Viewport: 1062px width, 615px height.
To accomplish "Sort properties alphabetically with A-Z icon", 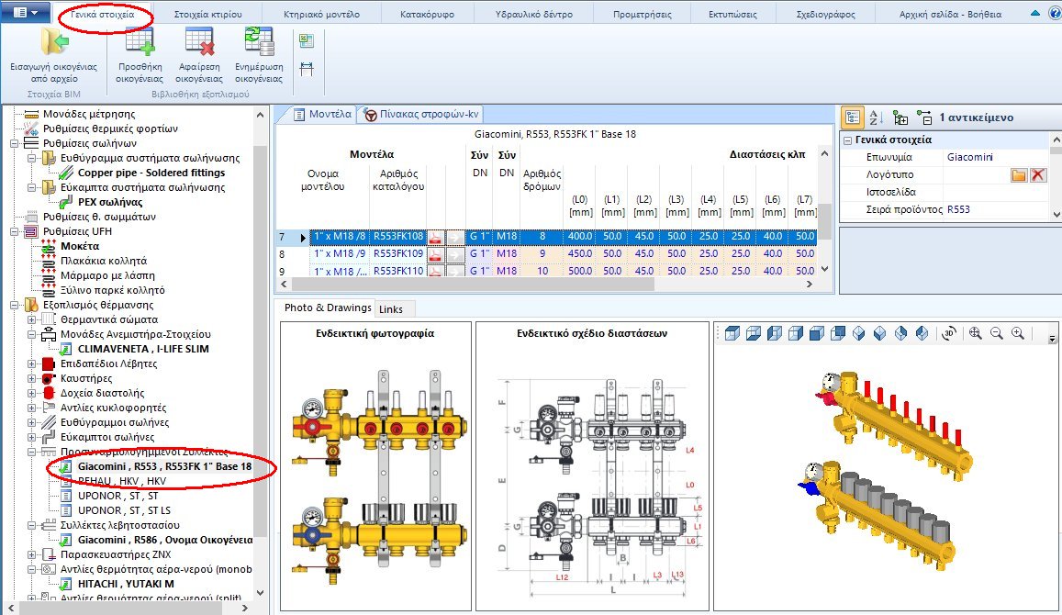I will [x=875, y=116].
